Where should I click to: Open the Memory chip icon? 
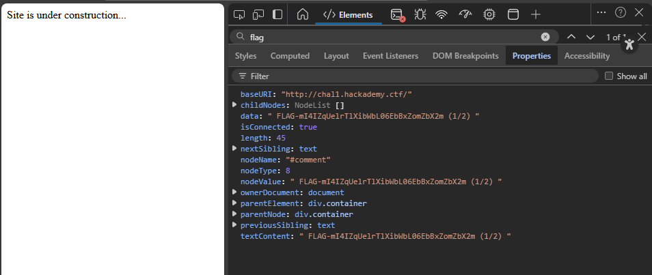click(489, 14)
